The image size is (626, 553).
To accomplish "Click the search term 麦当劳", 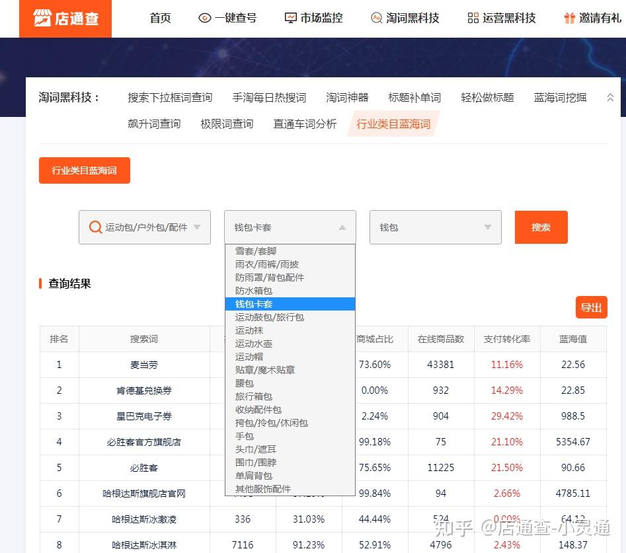I will pos(143,365).
